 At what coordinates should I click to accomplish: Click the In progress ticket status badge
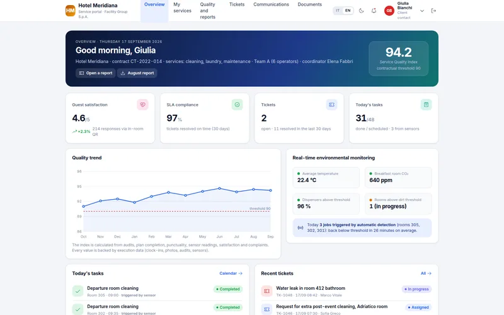tap(416, 289)
